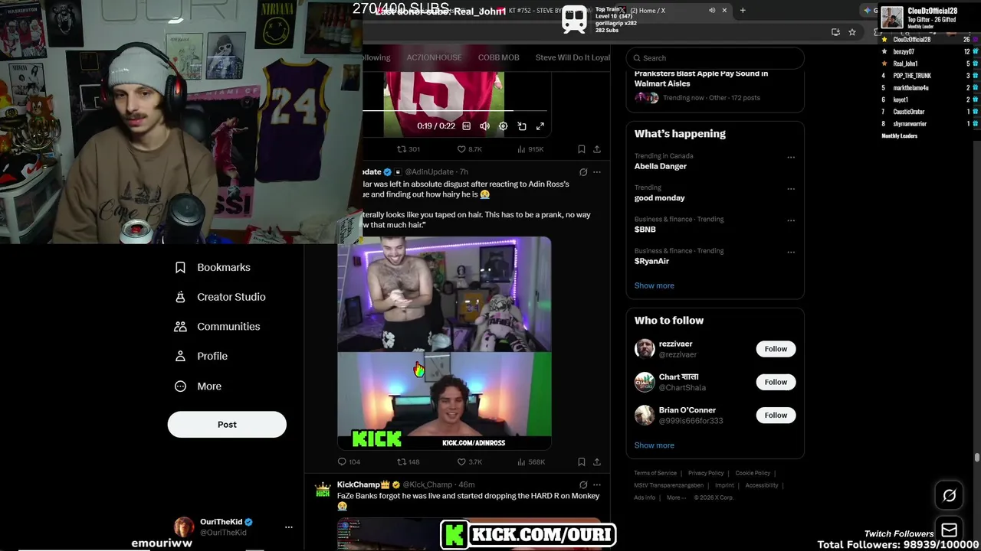Screen dimensions: 981x551
Task: Show more under Who to follow
Action: [x=655, y=445]
